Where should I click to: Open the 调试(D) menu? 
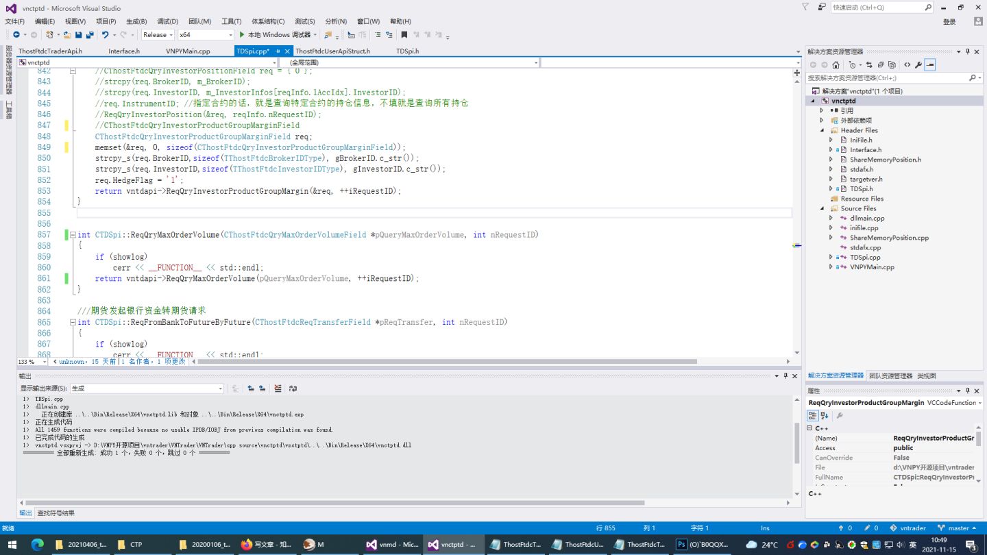pos(168,21)
